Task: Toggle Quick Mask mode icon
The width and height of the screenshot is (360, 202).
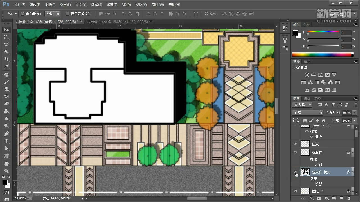Action: click(x=6, y=193)
